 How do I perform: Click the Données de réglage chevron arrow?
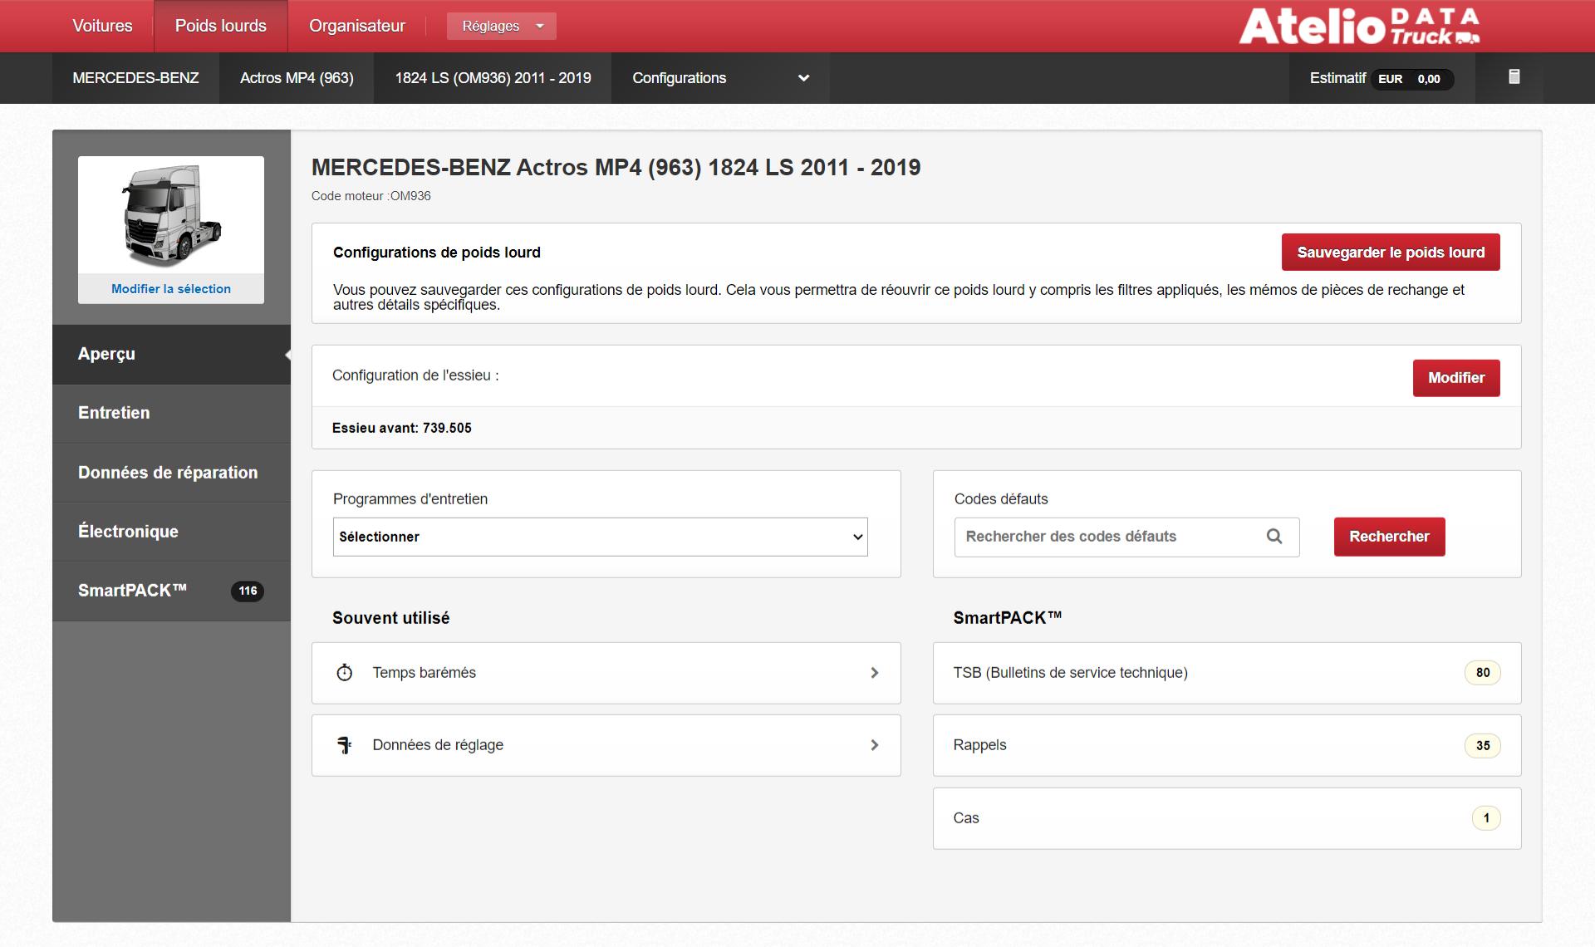874,745
